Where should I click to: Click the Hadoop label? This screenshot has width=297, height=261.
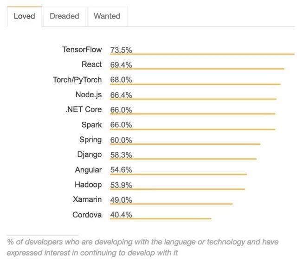tap(88, 185)
